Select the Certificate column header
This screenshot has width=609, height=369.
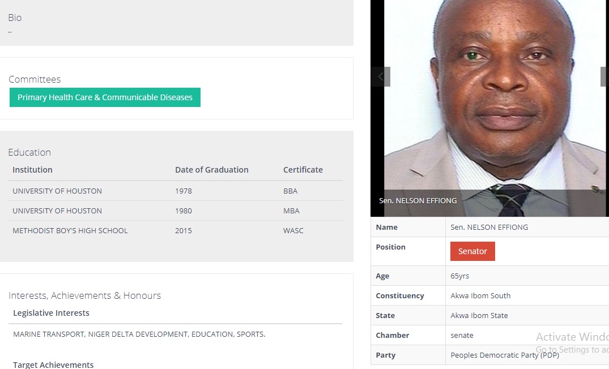(303, 170)
